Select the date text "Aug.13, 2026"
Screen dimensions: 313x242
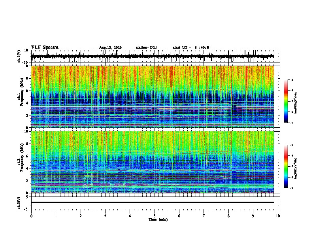click(x=110, y=47)
